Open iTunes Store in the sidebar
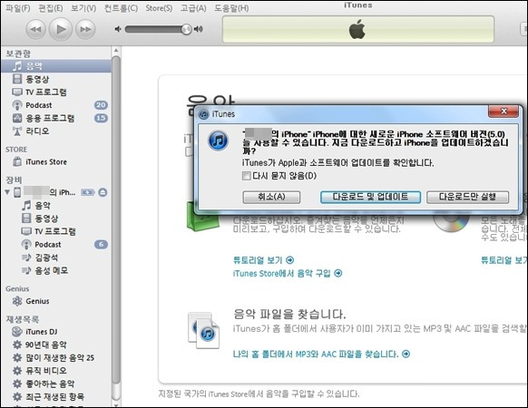 click(56, 162)
